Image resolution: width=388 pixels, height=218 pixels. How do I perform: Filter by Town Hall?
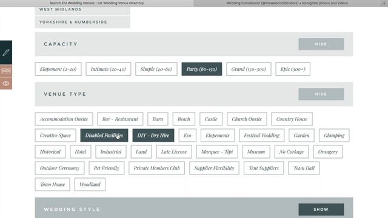coord(304,168)
